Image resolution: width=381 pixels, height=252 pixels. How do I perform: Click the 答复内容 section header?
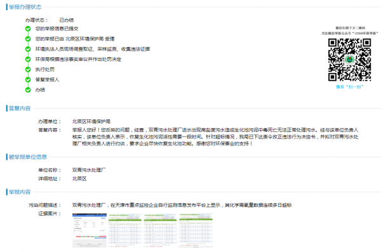click(20, 109)
